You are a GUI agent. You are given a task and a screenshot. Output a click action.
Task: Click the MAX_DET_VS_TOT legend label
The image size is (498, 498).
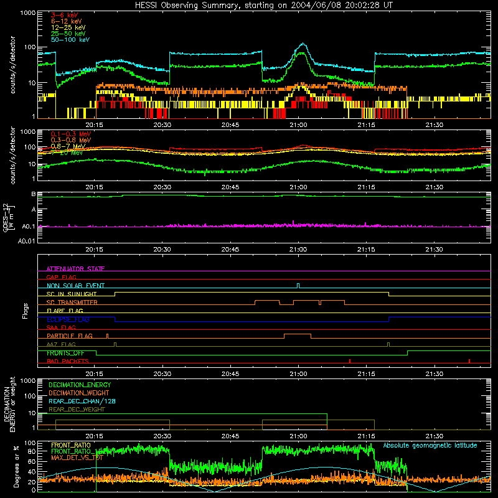click(77, 458)
